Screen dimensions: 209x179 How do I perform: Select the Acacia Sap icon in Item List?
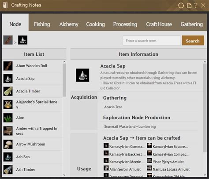point(8,79)
